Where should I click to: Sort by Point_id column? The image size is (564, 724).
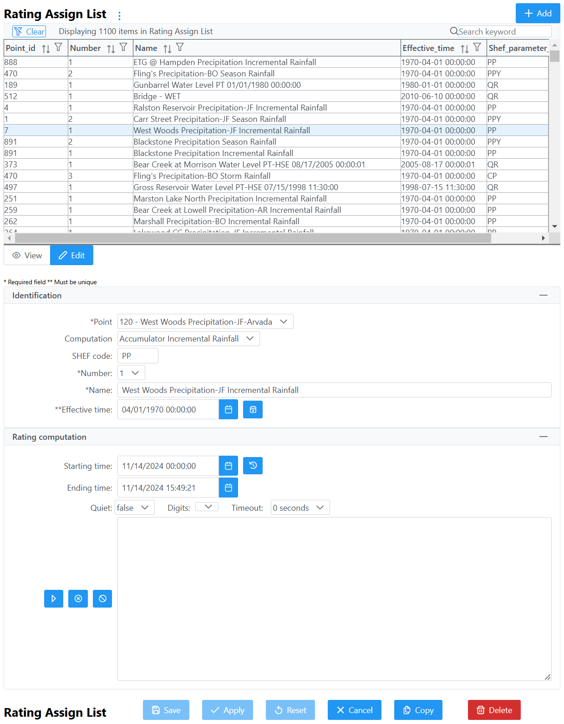coord(46,49)
